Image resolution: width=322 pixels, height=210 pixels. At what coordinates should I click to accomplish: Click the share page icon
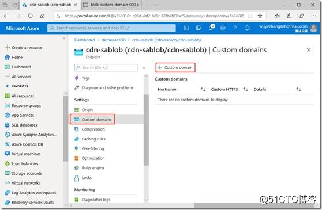301,16
